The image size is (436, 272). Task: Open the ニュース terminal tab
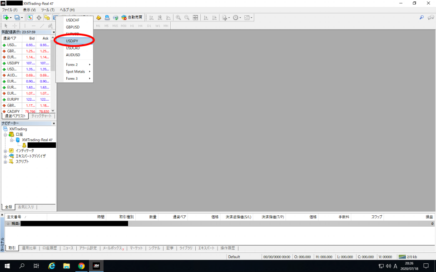coord(68,248)
